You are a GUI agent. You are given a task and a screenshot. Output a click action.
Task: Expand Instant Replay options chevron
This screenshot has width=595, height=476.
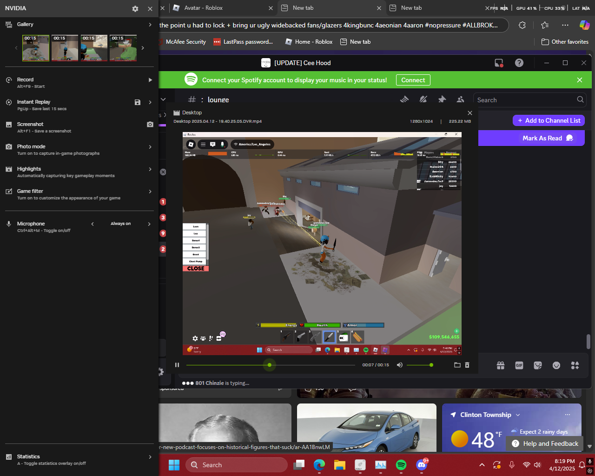(150, 102)
